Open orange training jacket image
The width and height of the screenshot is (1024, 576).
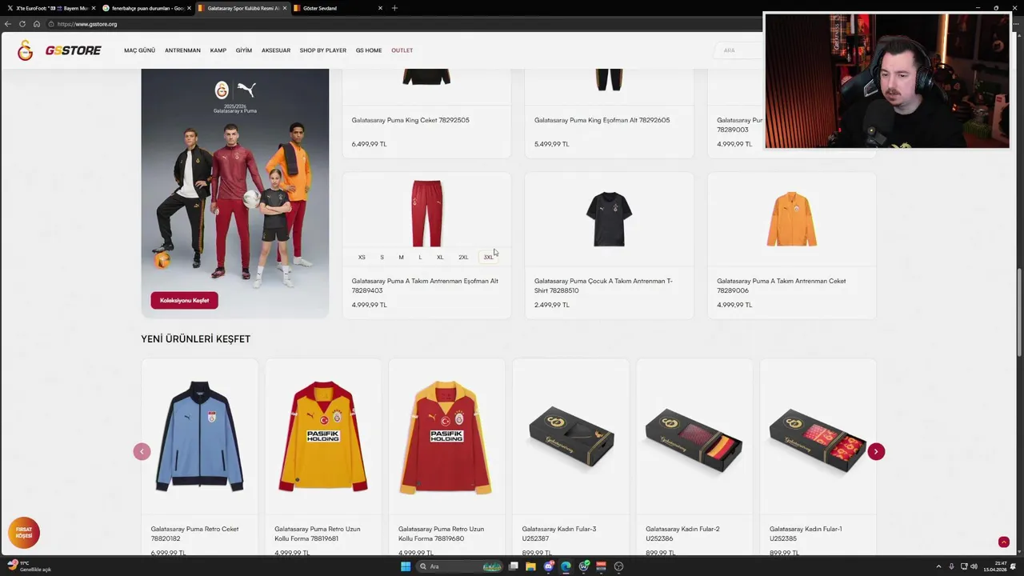pos(791,218)
